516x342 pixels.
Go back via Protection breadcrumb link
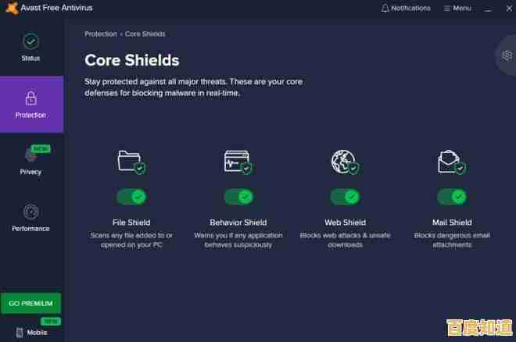click(100, 34)
